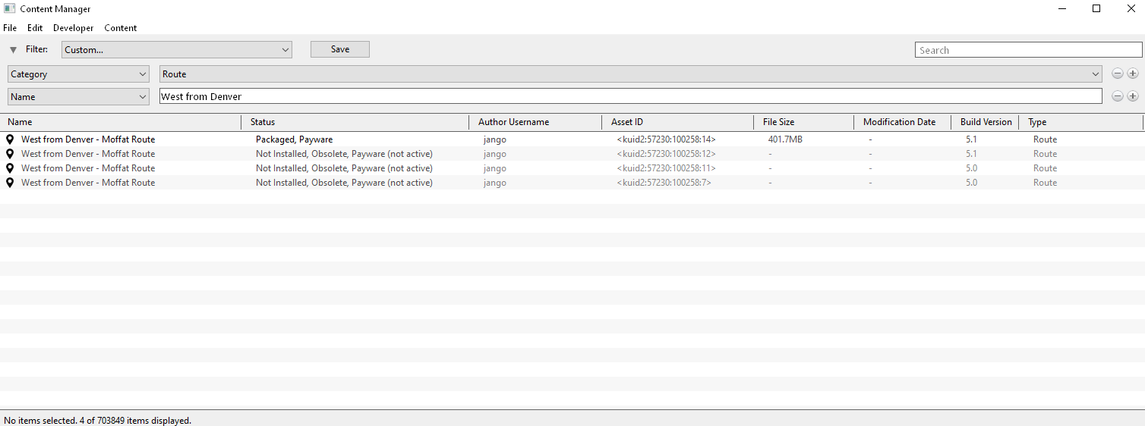This screenshot has width=1145, height=426.
Task: Minimize the Content Manager window
Action: pos(1061,9)
